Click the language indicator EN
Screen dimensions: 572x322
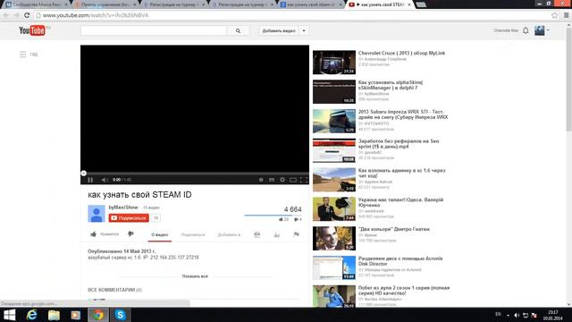(x=498, y=315)
